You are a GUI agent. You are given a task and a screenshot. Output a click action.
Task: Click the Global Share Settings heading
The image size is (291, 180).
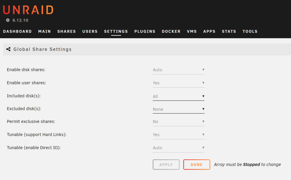(x=42, y=49)
